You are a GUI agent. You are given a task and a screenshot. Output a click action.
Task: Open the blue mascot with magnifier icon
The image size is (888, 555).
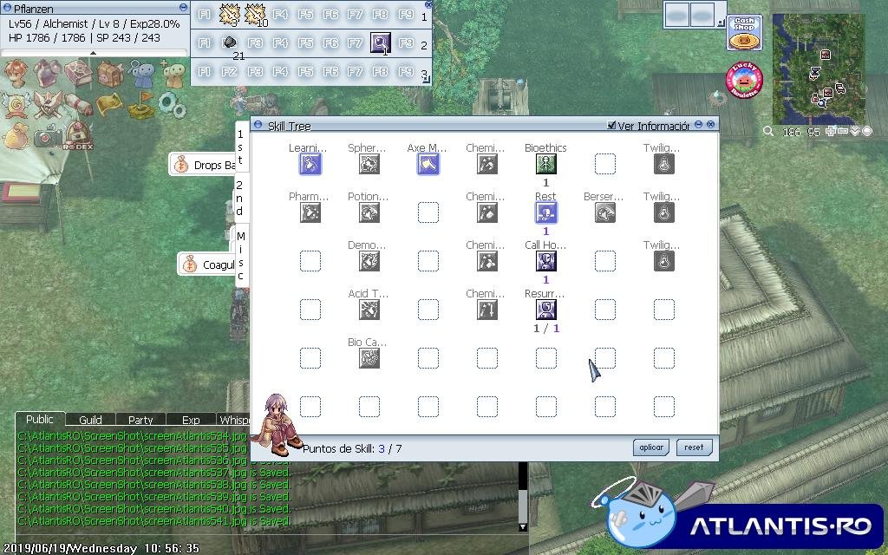141,73
